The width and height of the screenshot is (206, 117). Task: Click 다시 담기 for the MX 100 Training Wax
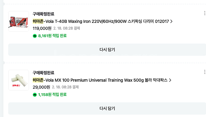(x=107, y=108)
